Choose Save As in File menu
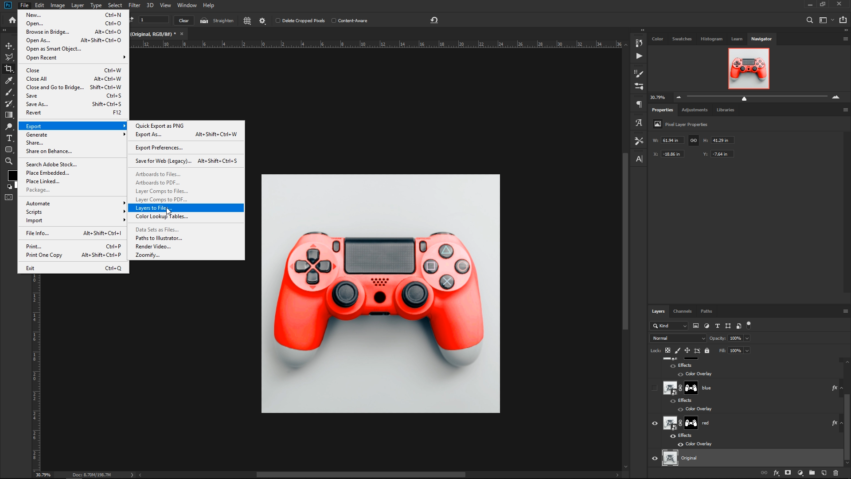 [x=73, y=104]
